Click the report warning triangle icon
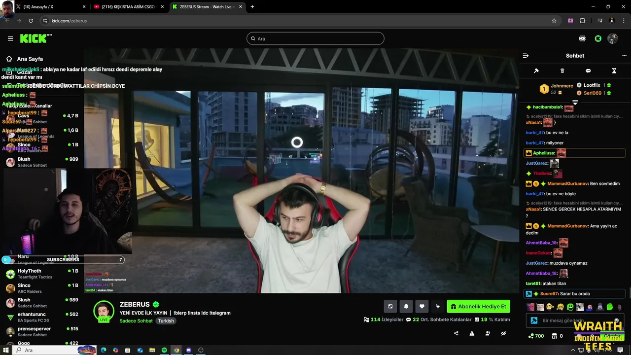 (x=472, y=333)
